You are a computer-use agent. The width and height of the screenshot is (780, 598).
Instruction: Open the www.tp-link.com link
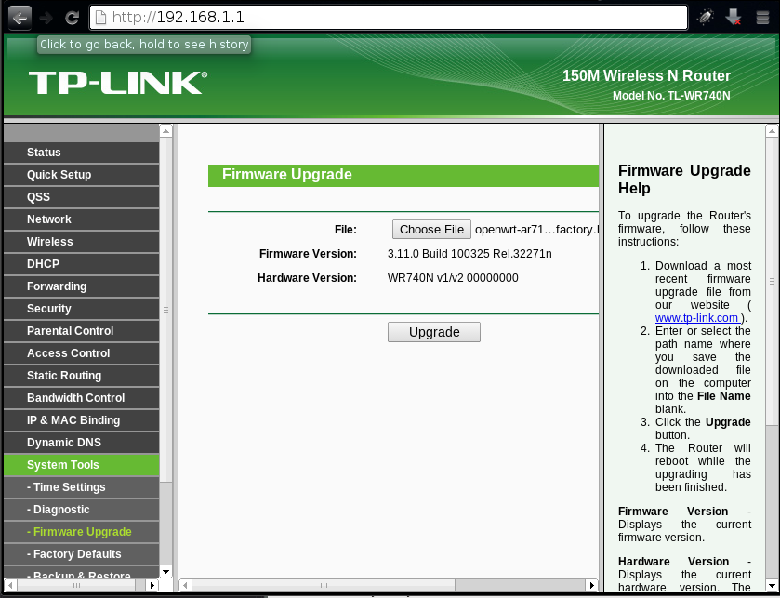(x=697, y=318)
